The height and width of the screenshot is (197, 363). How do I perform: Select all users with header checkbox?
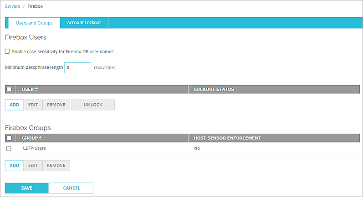tap(9, 89)
